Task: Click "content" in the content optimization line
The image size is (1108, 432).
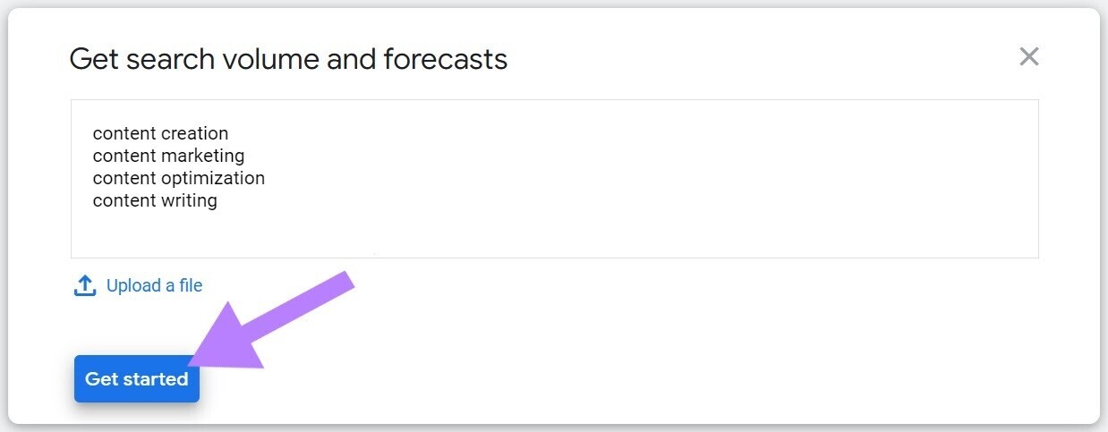Action: pyautogui.click(x=124, y=179)
